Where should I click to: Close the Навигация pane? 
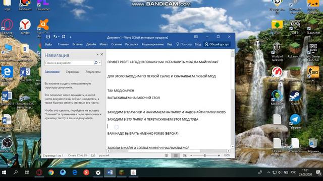[101, 54]
